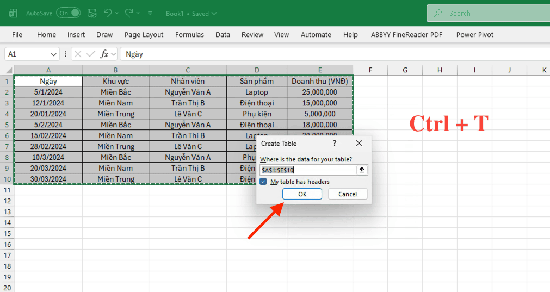Switch to the View tab
Image resolution: width=550 pixels, height=292 pixels.
281,35
